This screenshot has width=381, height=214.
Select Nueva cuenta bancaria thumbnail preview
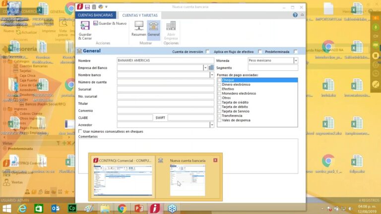tap(188, 180)
